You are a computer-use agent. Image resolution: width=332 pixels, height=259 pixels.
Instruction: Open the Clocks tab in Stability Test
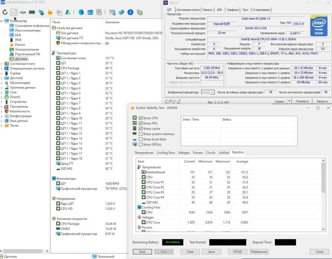(211, 153)
